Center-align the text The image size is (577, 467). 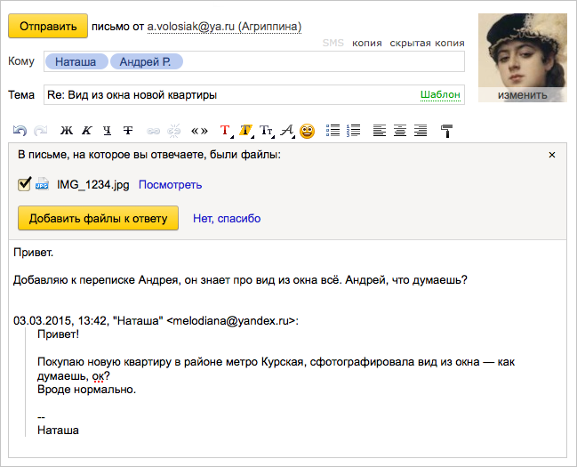400,131
